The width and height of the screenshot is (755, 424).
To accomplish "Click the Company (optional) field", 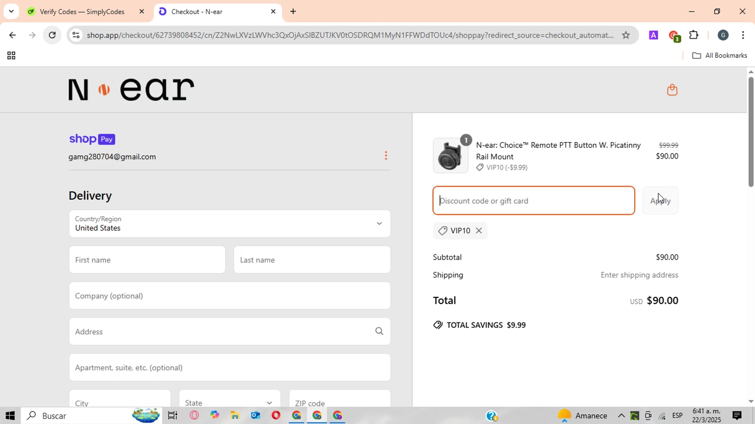I will 230,296.
